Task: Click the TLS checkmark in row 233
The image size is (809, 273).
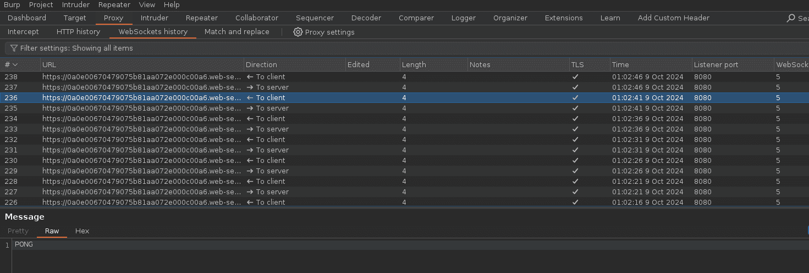Action: point(575,129)
